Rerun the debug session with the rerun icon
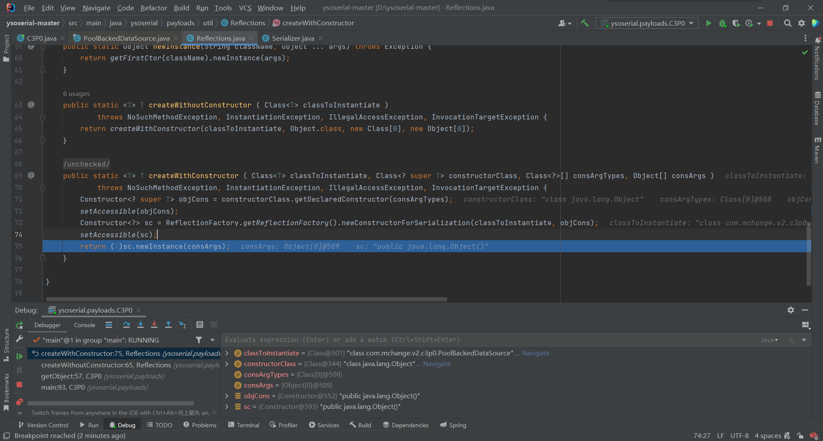Viewport: 823px width, 441px height. [x=19, y=325]
